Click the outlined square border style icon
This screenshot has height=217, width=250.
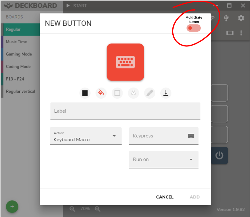117,93
